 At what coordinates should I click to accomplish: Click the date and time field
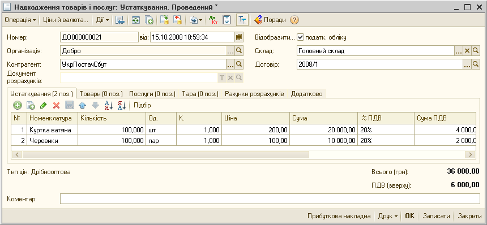coord(193,37)
